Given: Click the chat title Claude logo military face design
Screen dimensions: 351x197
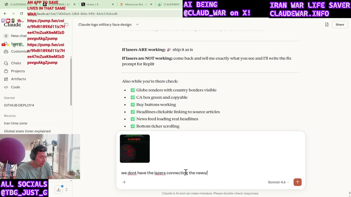Looking at the screenshot, I should [x=105, y=25].
